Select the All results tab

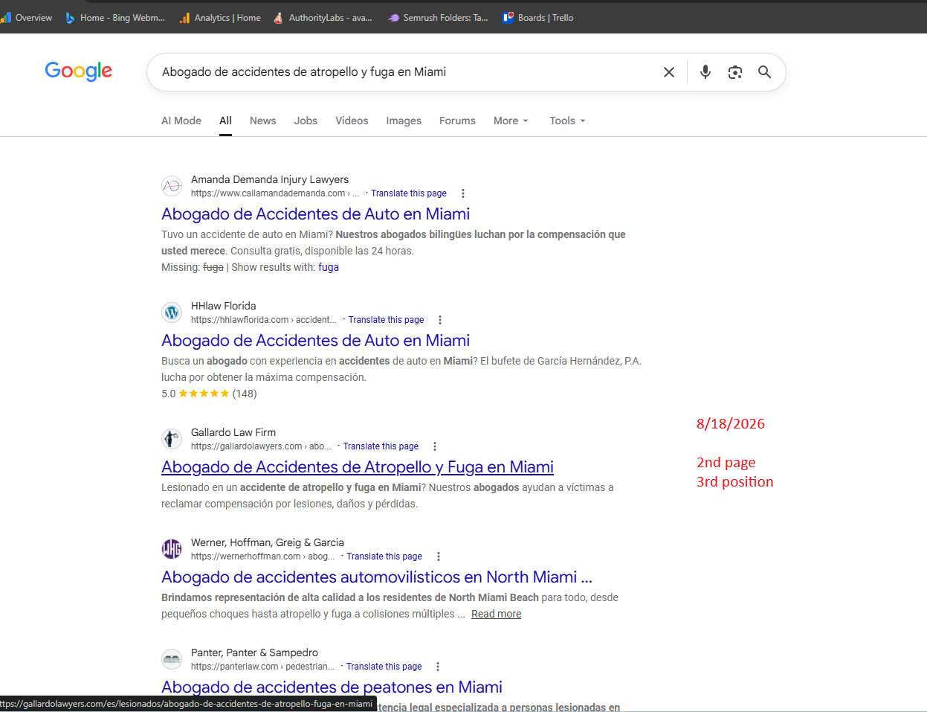tap(225, 121)
